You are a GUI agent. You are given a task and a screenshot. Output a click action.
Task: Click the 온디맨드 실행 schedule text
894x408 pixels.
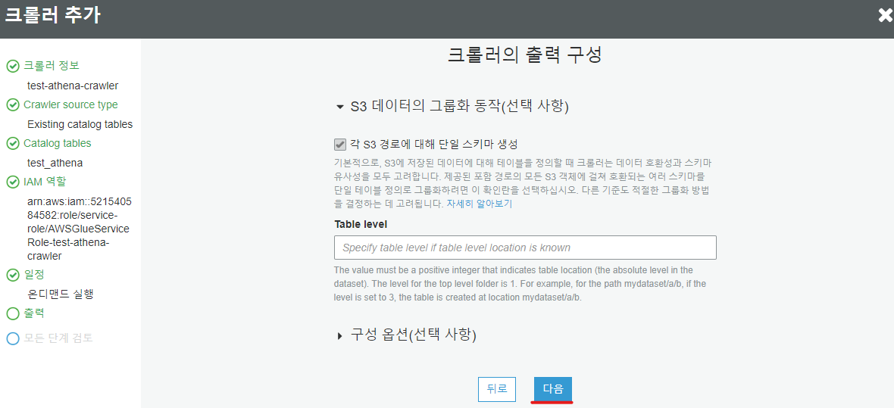(x=61, y=294)
